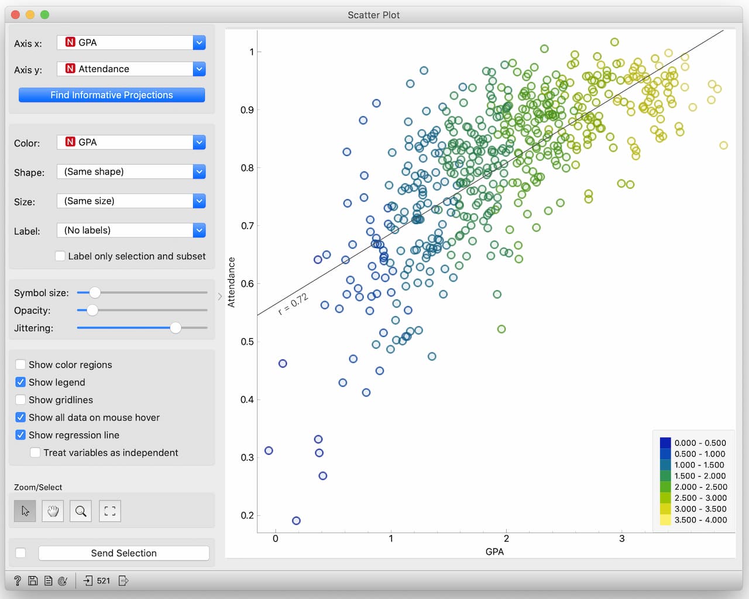Open the report document icon in status bar
Image resolution: width=749 pixels, height=599 pixels.
(x=48, y=581)
